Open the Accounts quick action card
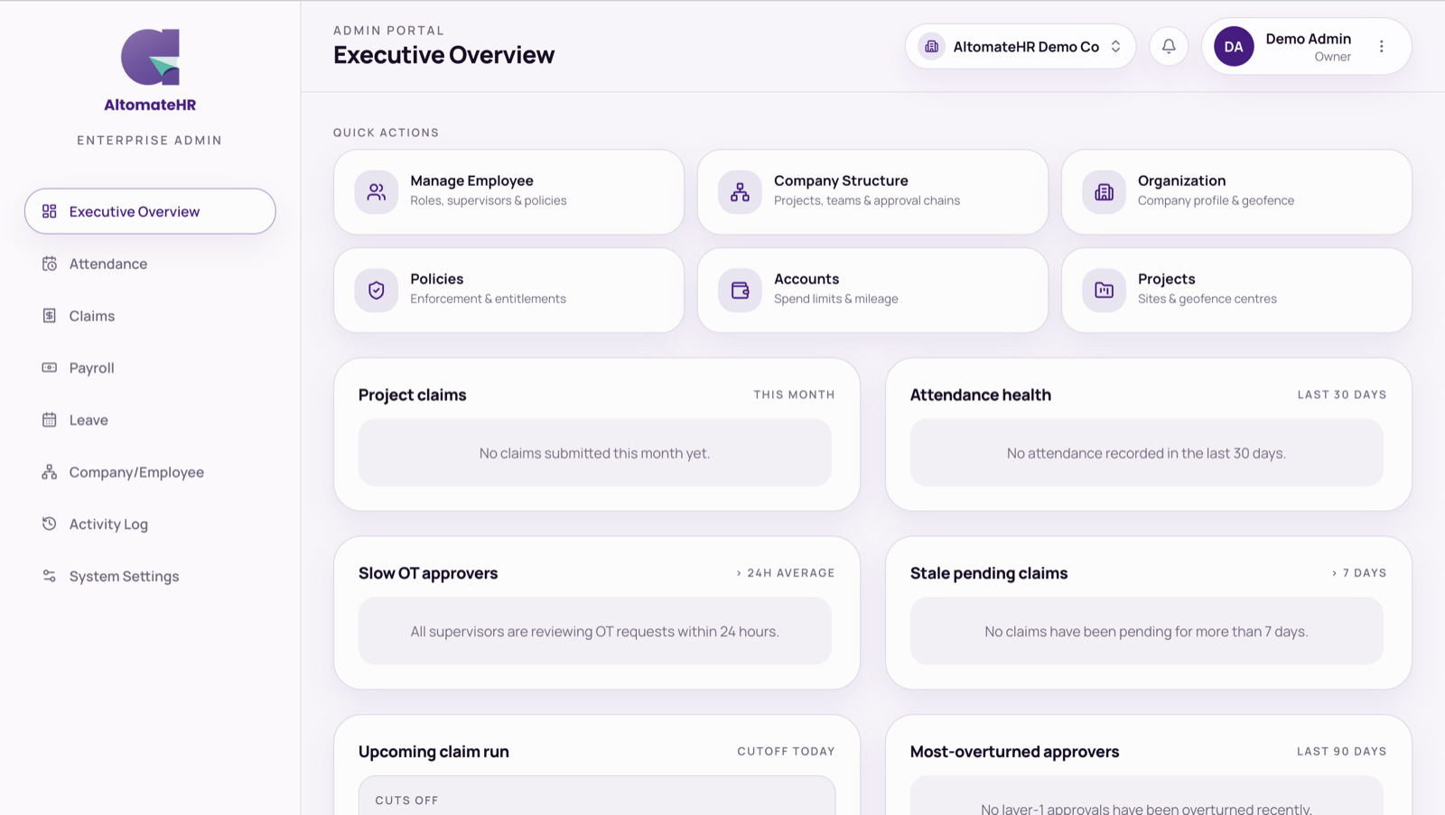This screenshot has height=815, width=1445. pos(872,290)
